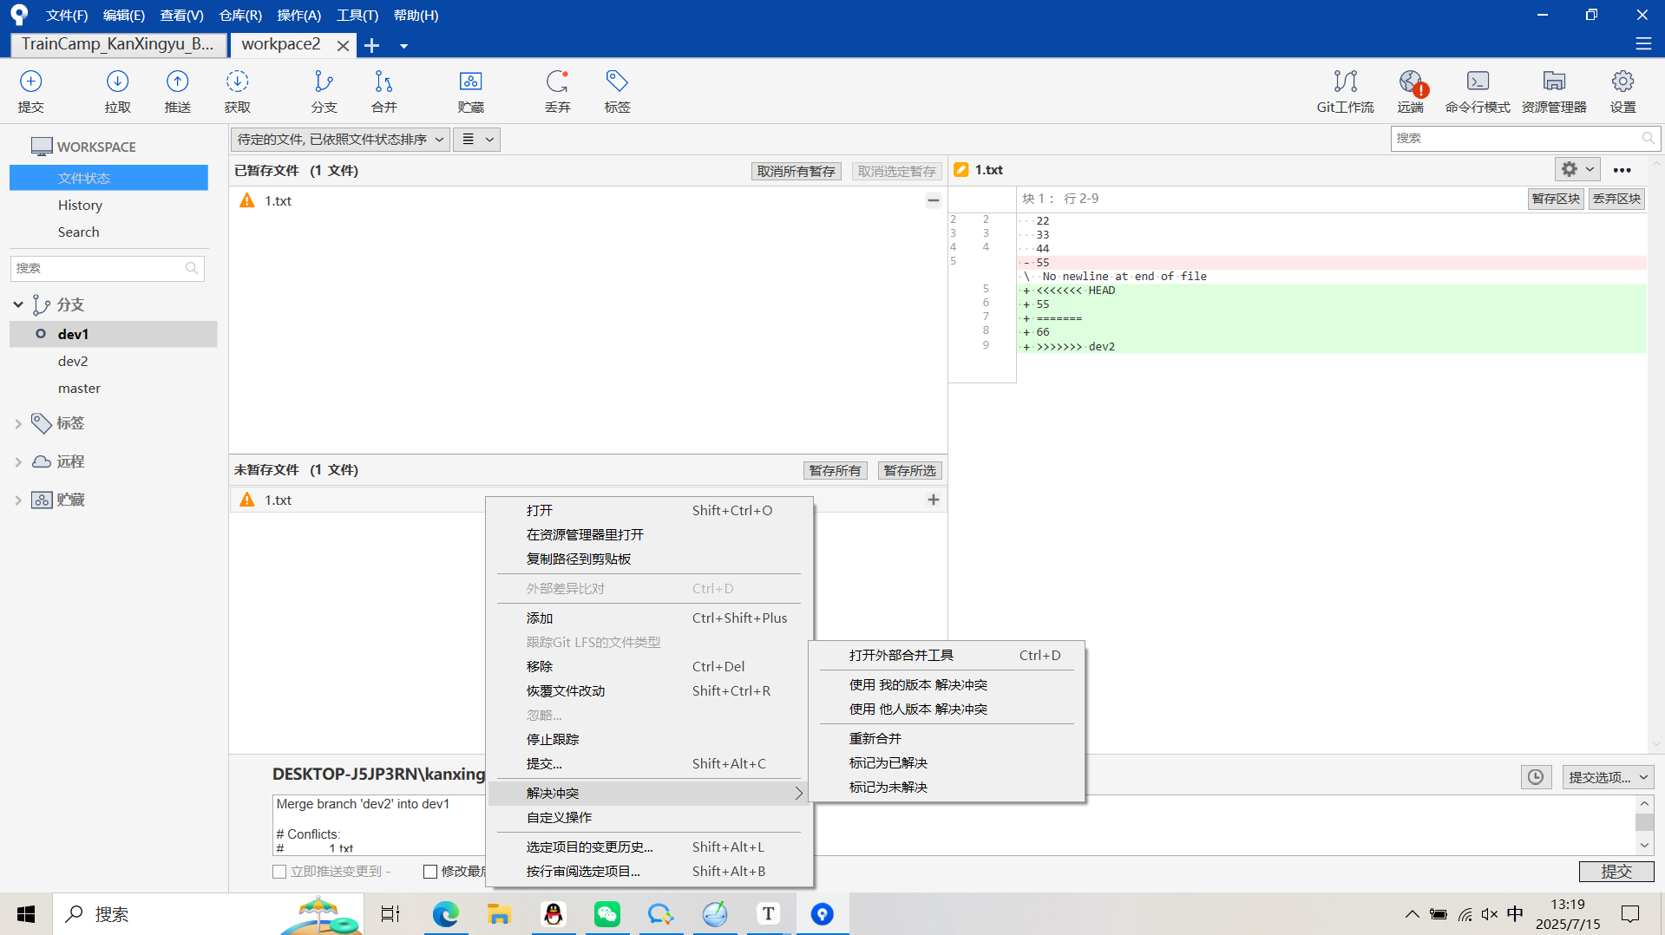
Task: Open 设置 settings gear icon
Action: pos(1622,91)
